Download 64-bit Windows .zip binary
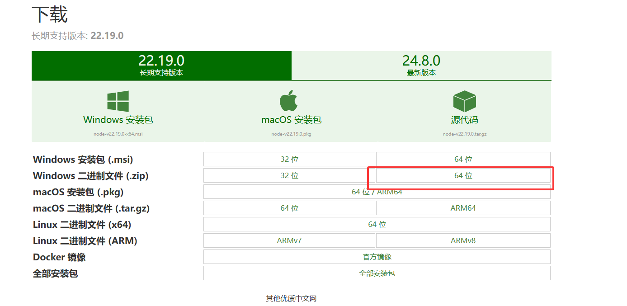627x306 pixels. [463, 175]
